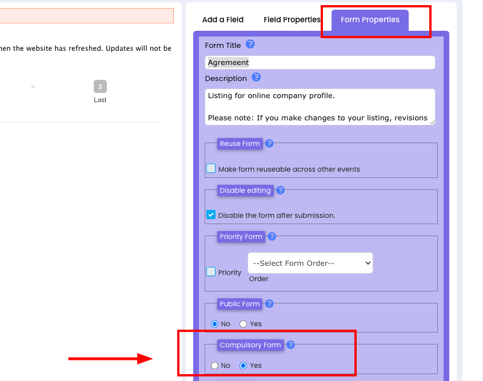Switch to Add a Field tab

pyautogui.click(x=223, y=19)
